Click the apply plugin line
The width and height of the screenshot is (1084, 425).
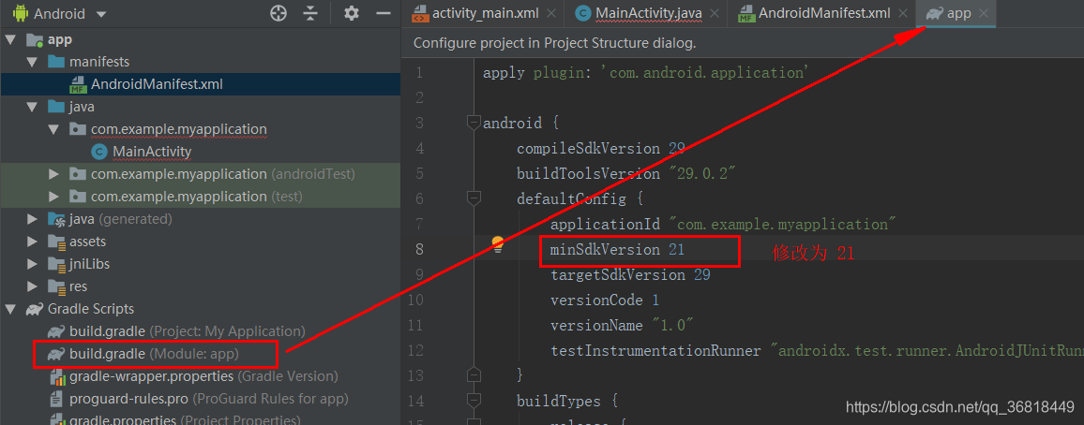click(x=646, y=73)
